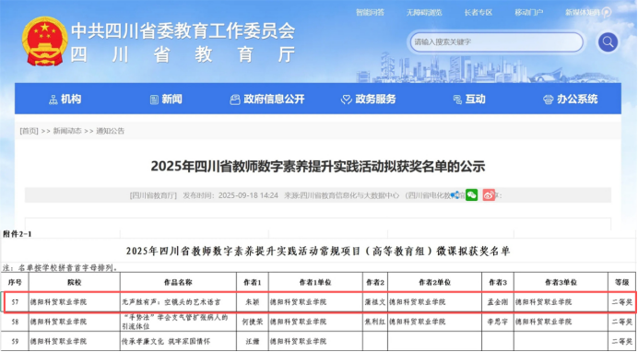Click the 移动门户 link
The width and height of the screenshot is (638, 352).
point(528,13)
